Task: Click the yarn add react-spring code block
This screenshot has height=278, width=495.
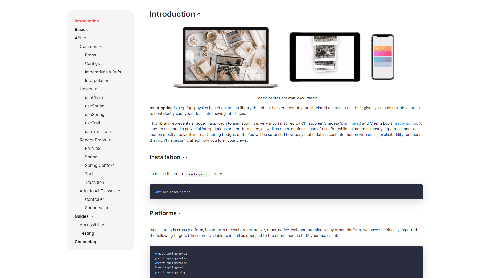Action: 286,192
